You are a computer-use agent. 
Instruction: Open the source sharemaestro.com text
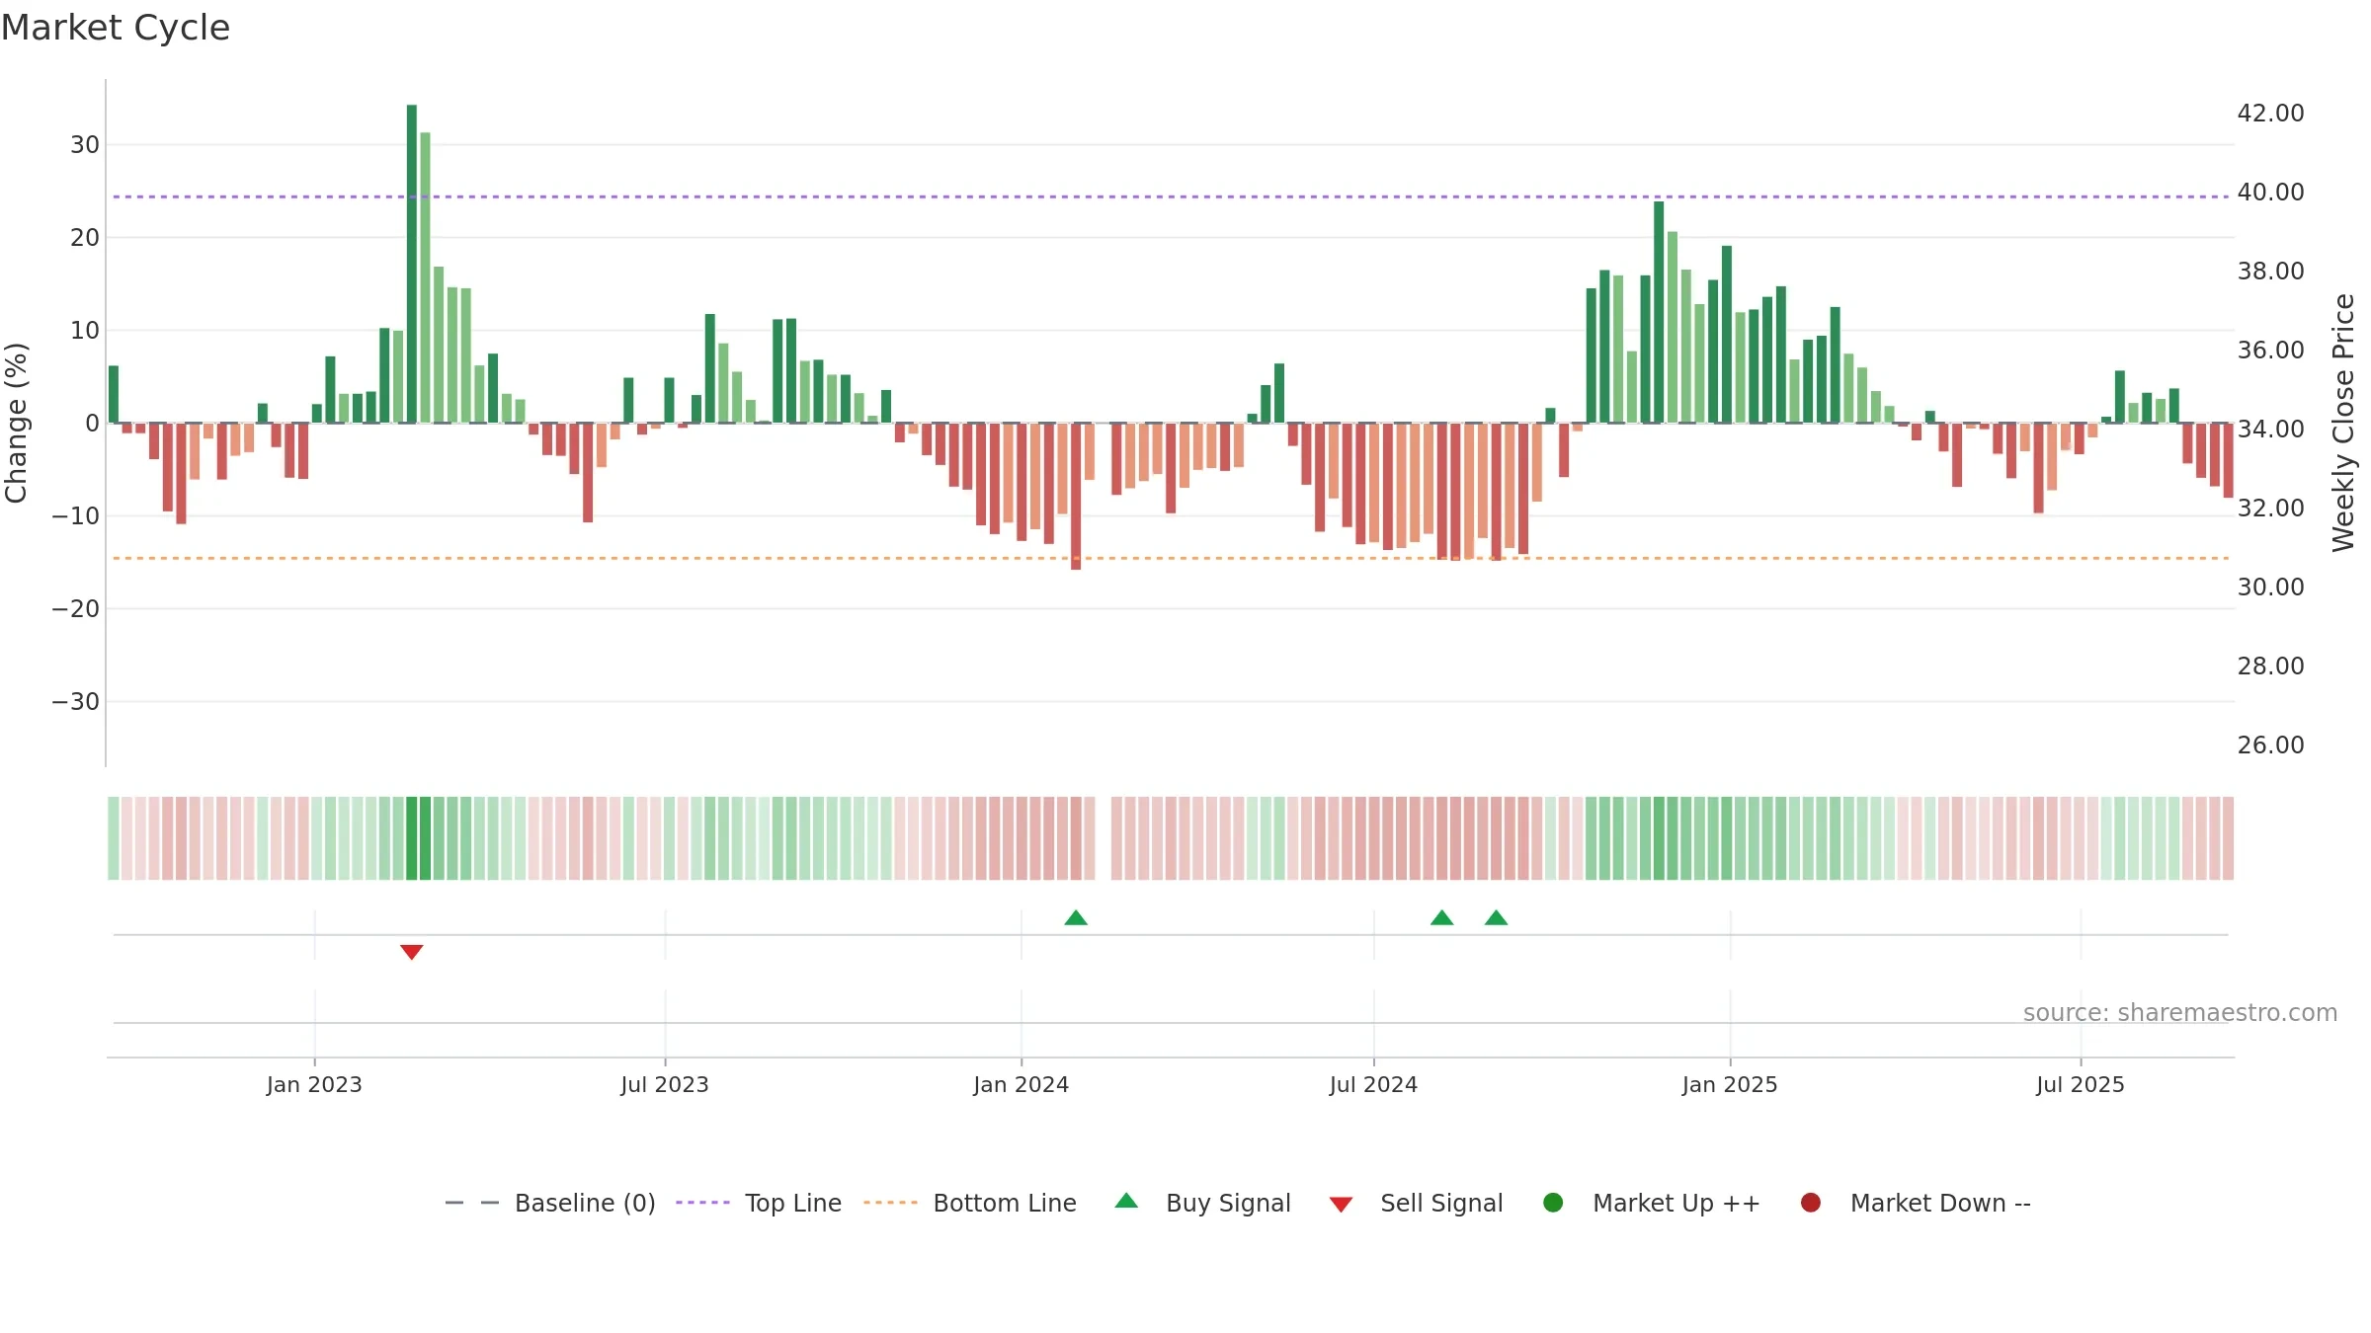tap(2180, 1012)
